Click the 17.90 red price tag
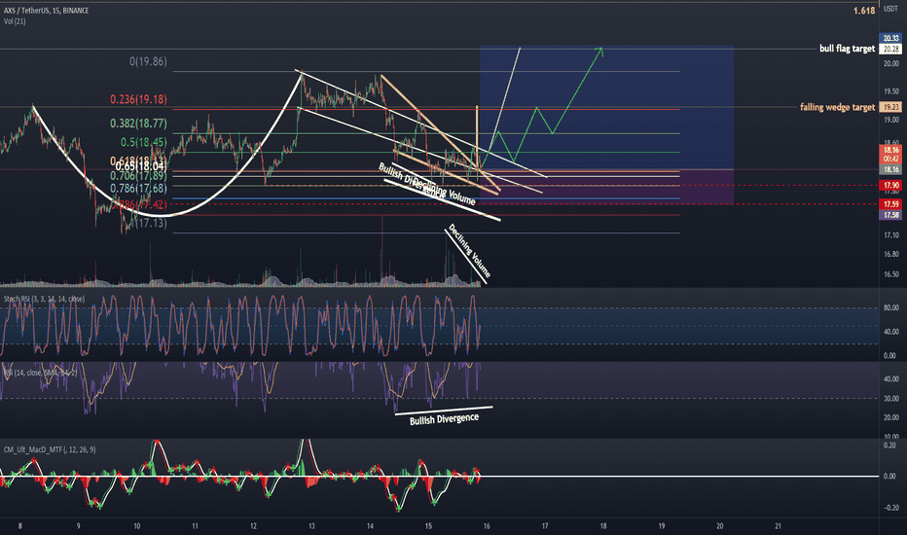This screenshot has height=535, width=907. [x=890, y=186]
